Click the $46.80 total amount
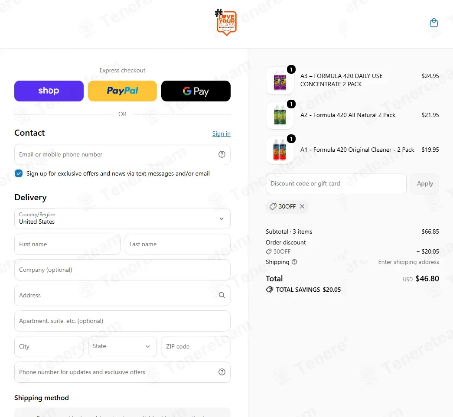The width and height of the screenshot is (453, 417). [x=427, y=279]
